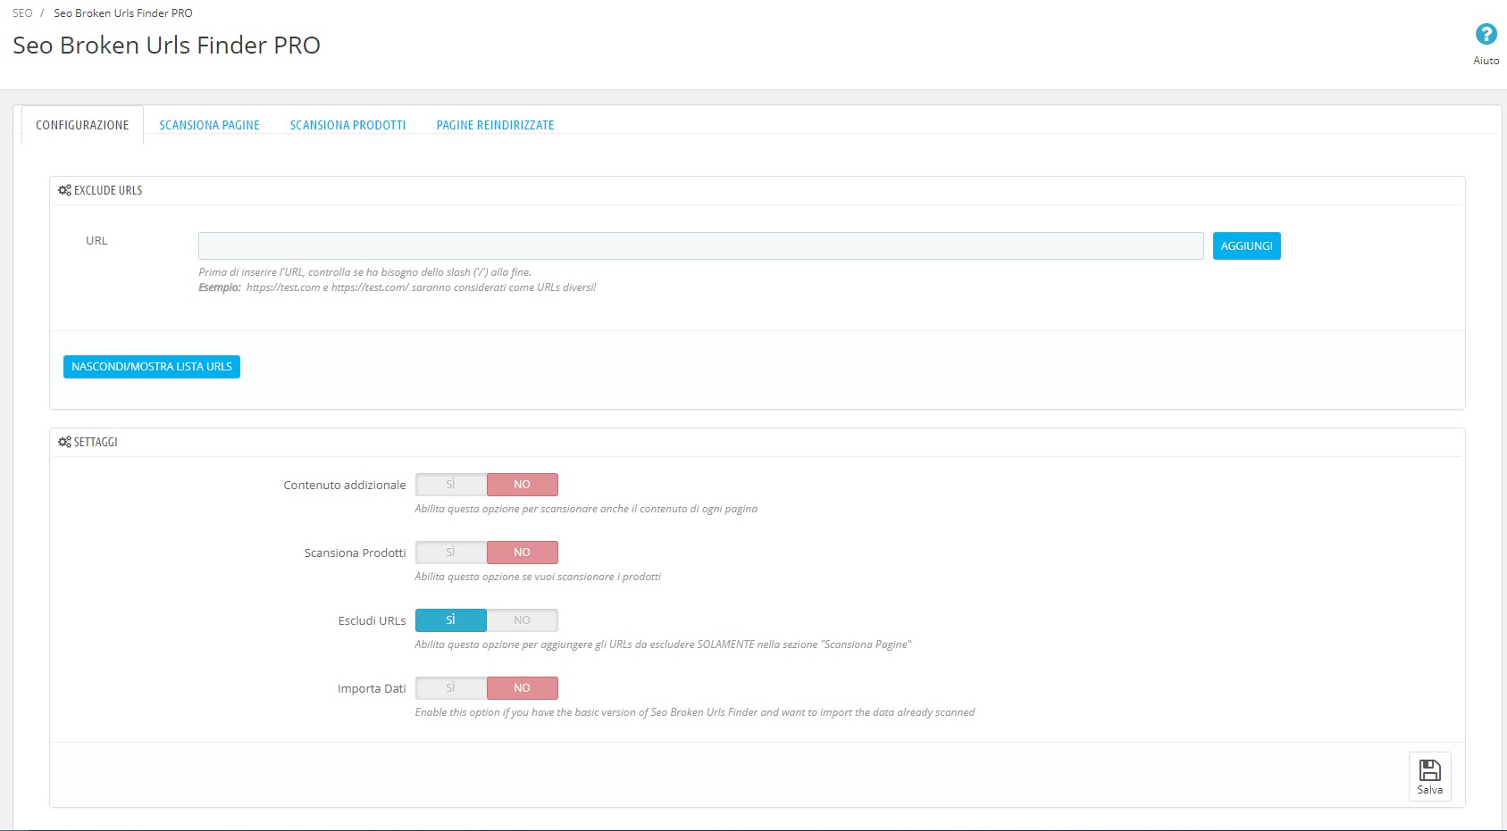Click the Salva floppy disk icon

(x=1429, y=769)
